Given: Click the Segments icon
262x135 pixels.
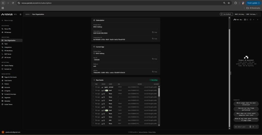Looking at the screenshot, I should coord(2,98).
